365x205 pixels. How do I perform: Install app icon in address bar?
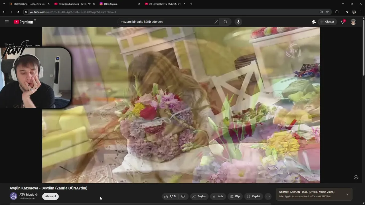pyautogui.click(x=321, y=12)
